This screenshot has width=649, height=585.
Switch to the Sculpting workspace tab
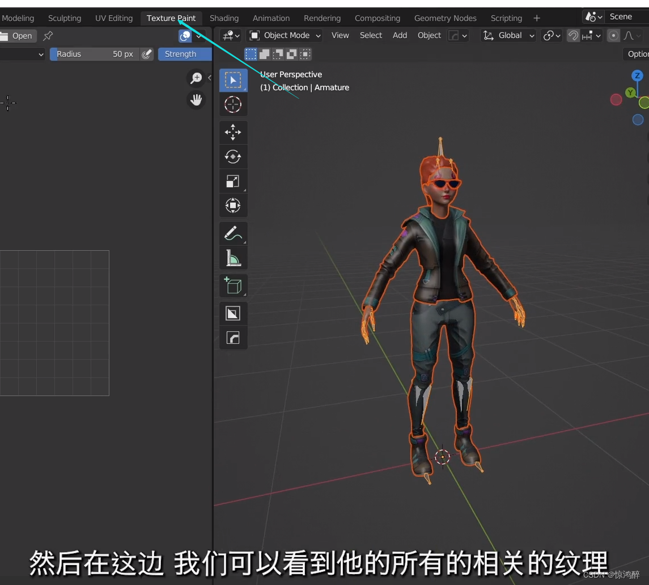point(65,18)
